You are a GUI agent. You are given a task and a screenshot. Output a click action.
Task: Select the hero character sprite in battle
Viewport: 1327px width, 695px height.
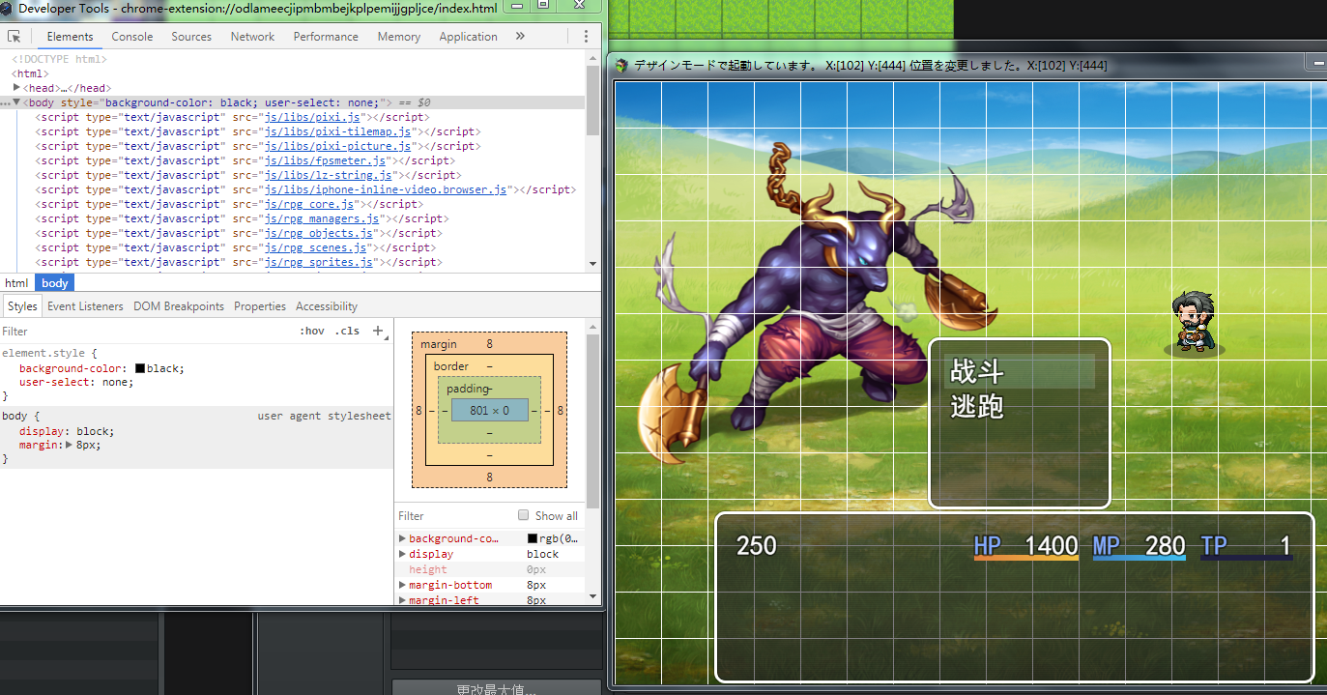1193,324
